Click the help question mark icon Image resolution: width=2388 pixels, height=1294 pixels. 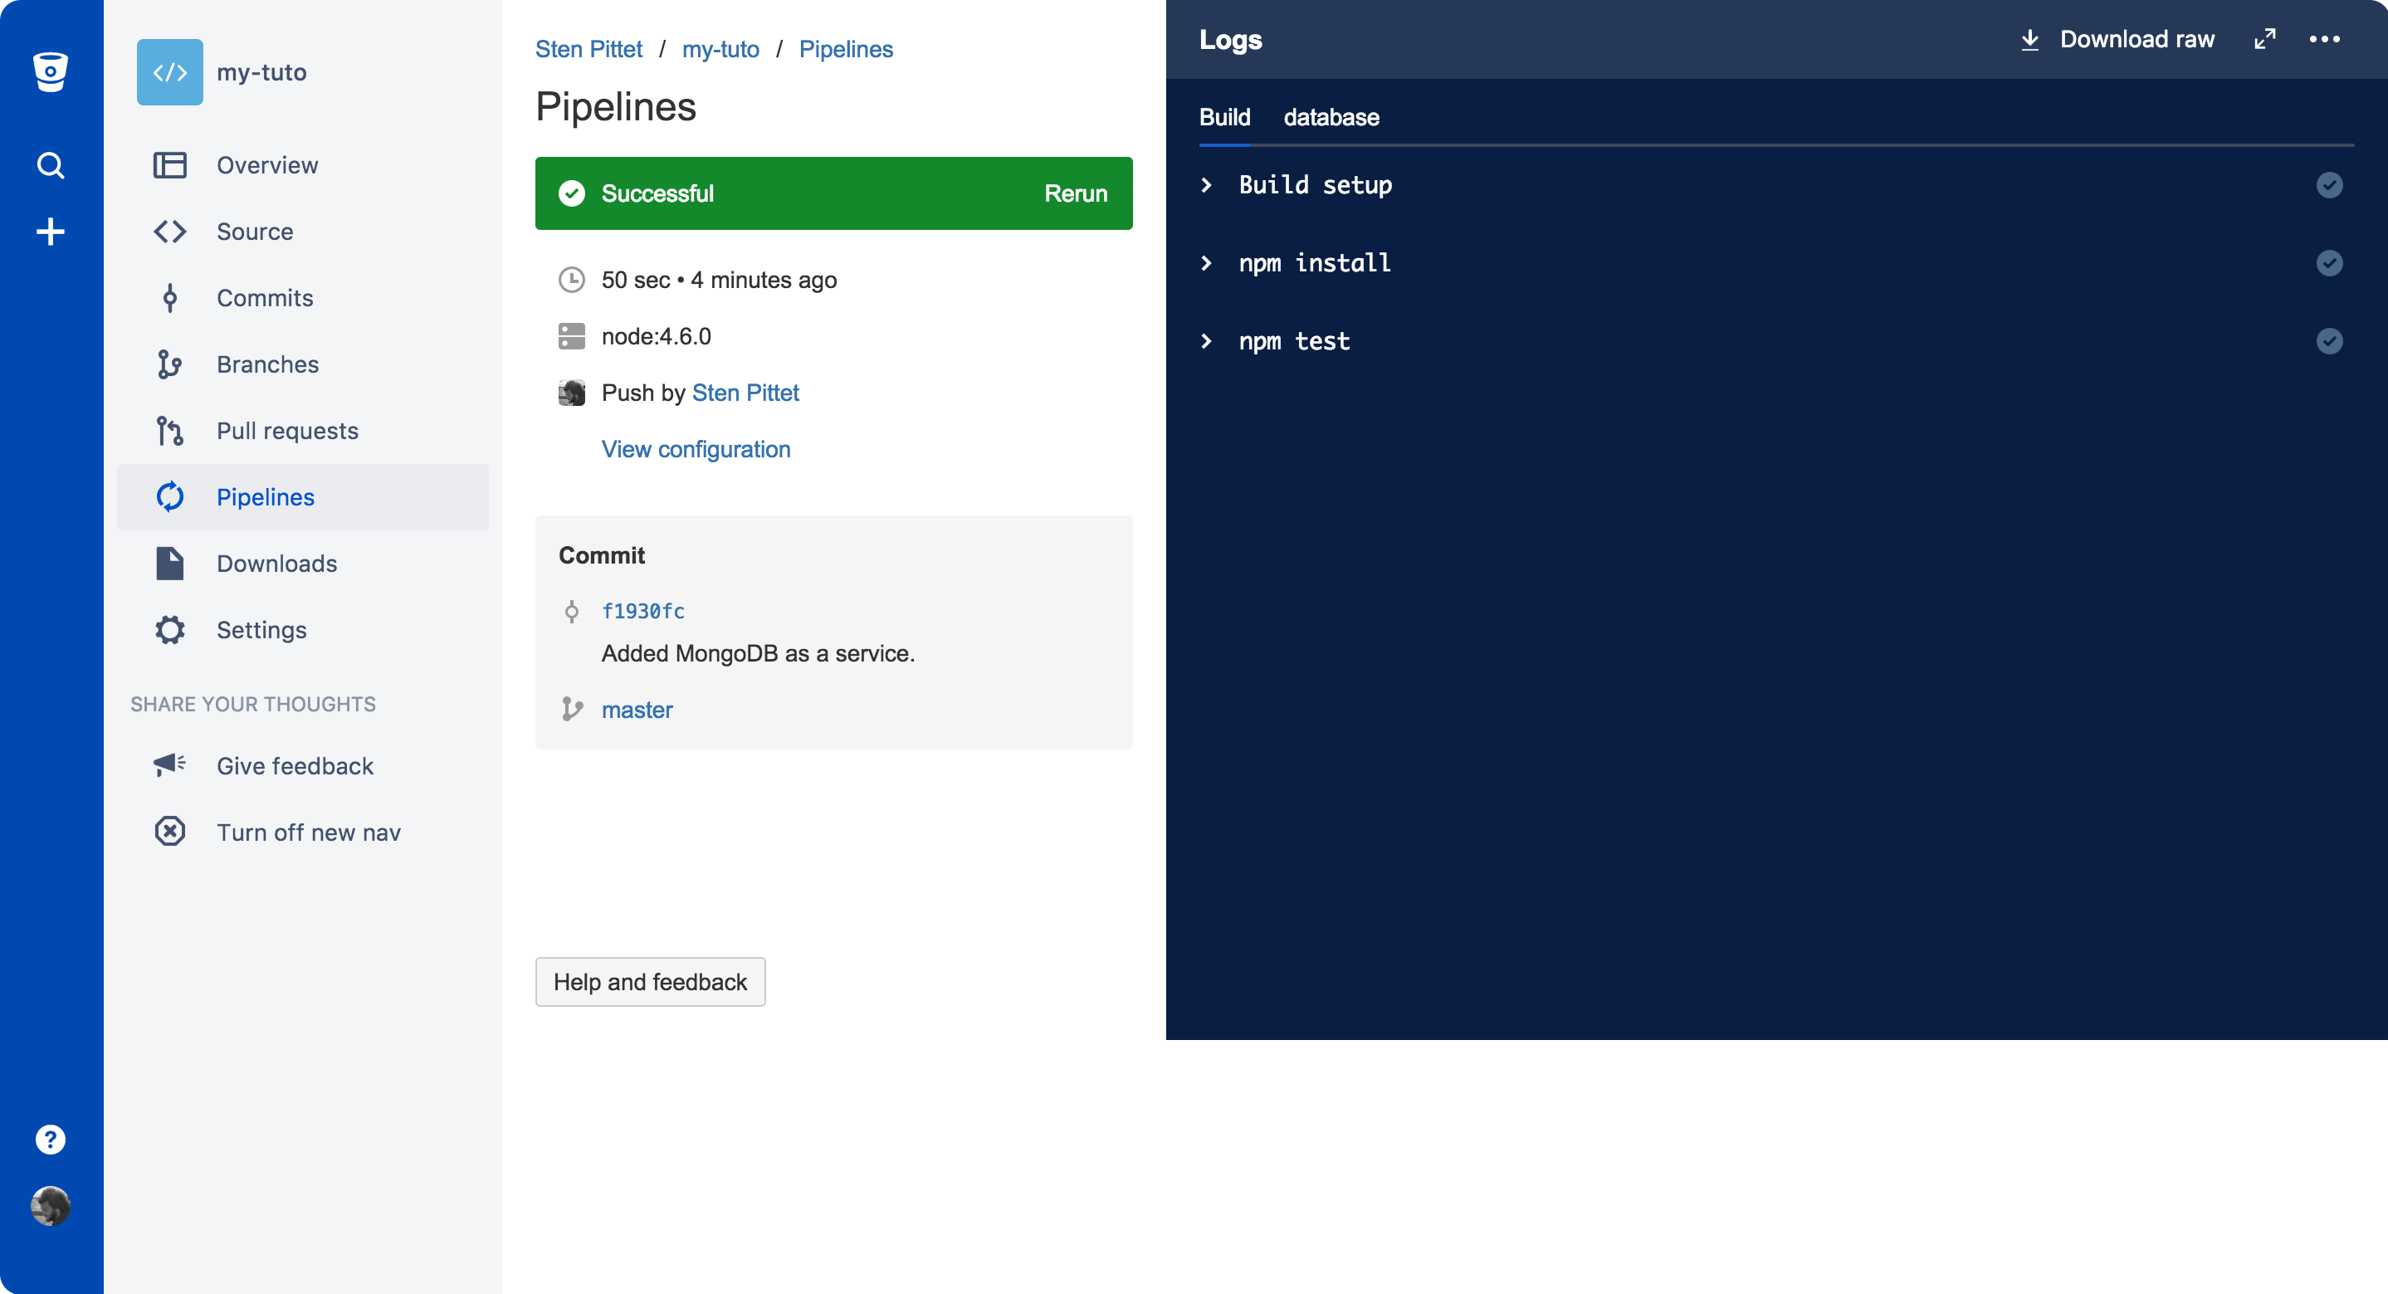coord(49,1138)
